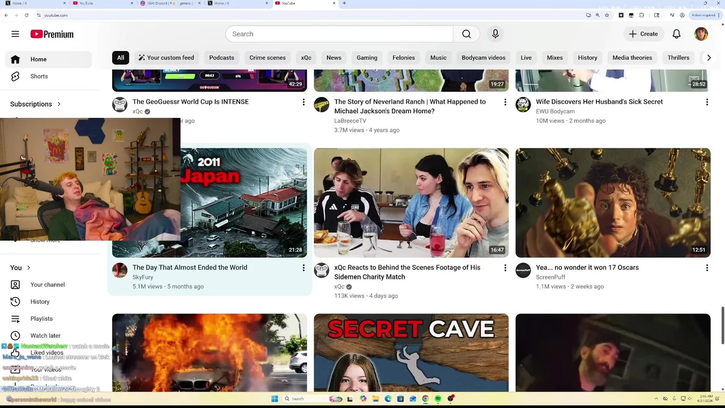Open the account avatar menu
The image size is (725, 408).
[701, 34]
